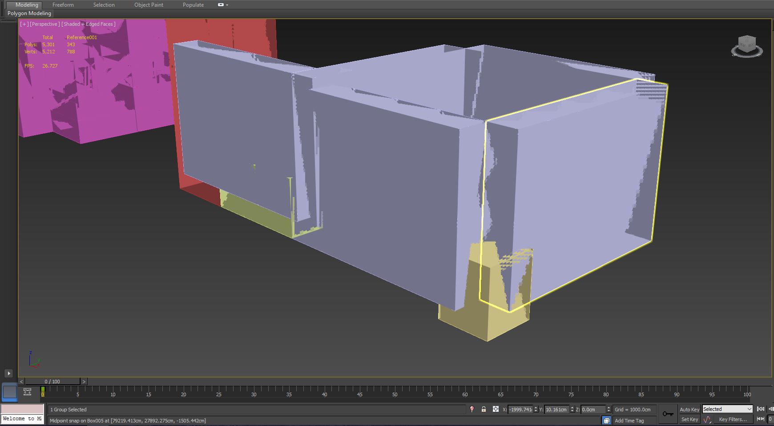Viewport: 774px width, 426px height.
Task: Toggle the Selection Lock padlock
Action: 484,409
